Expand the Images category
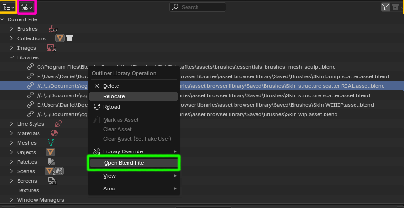Screen dimensions: 404x208 pyautogui.click(x=11, y=48)
